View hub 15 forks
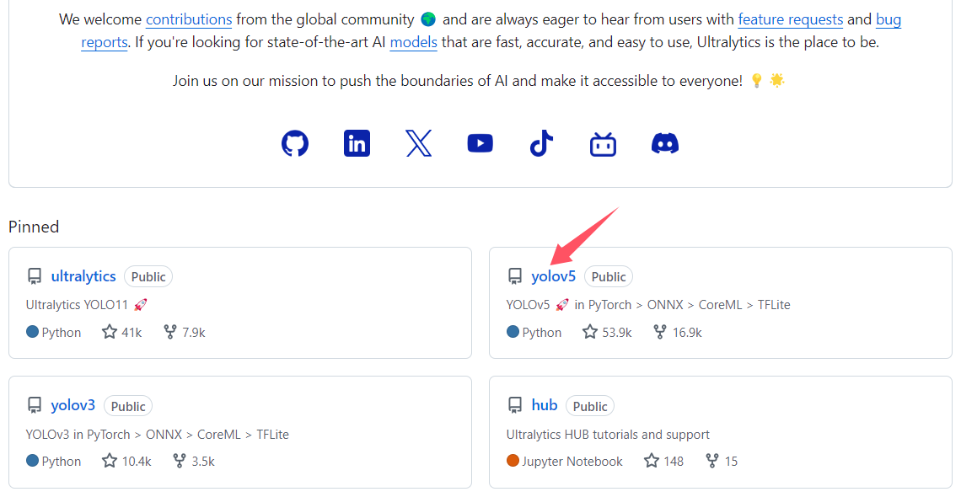Image resolution: width=961 pixels, height=497 pixels. tap(722, 462)
